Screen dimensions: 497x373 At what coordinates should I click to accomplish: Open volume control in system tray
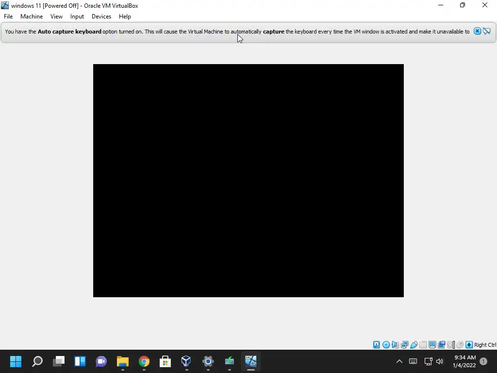click(440, 361)
